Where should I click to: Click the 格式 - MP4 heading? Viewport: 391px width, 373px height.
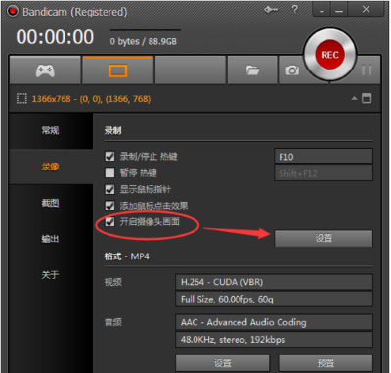(126, 256)
